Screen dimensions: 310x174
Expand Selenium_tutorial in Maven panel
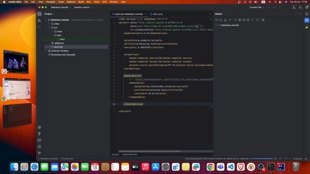217,25
